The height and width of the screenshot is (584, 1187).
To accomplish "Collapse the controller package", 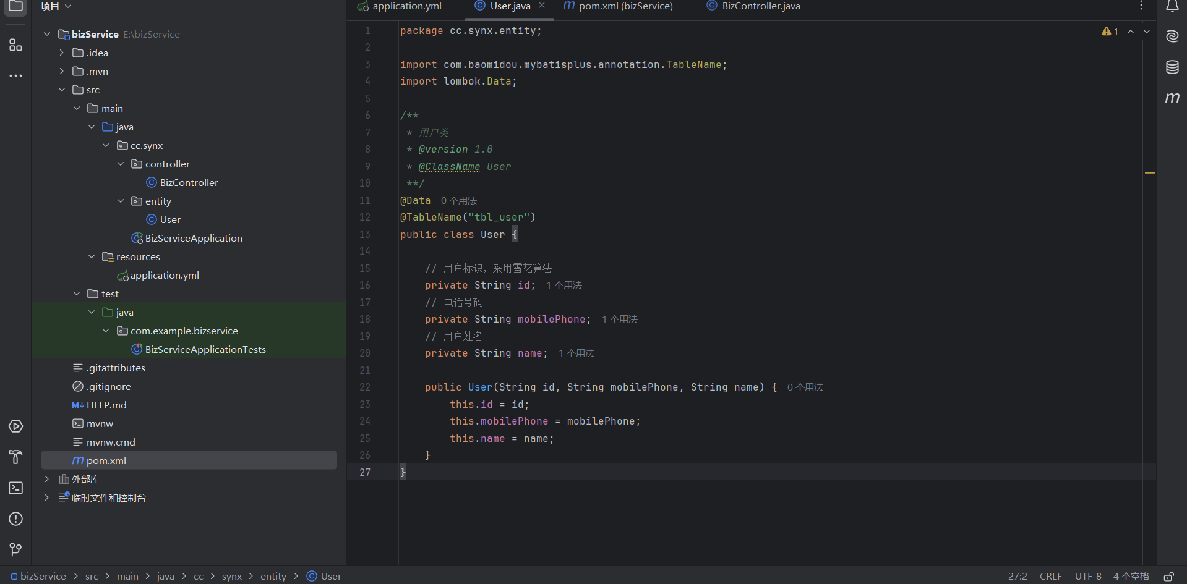I will (121, 164).
